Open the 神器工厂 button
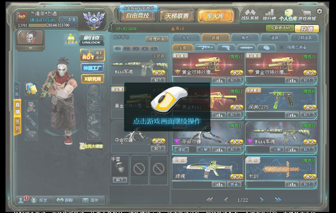Viewport: 336px width, 213px height. (x=92, y=68)
